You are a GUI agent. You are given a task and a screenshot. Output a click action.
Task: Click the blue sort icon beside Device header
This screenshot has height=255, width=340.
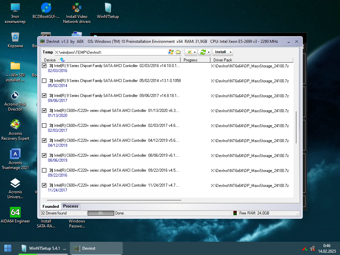pyautogui.click(x=62, y=60)
